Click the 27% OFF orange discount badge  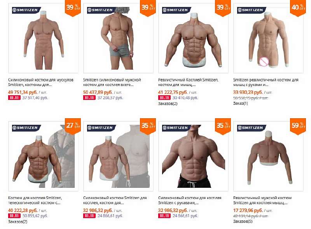[x=73, y=126]
